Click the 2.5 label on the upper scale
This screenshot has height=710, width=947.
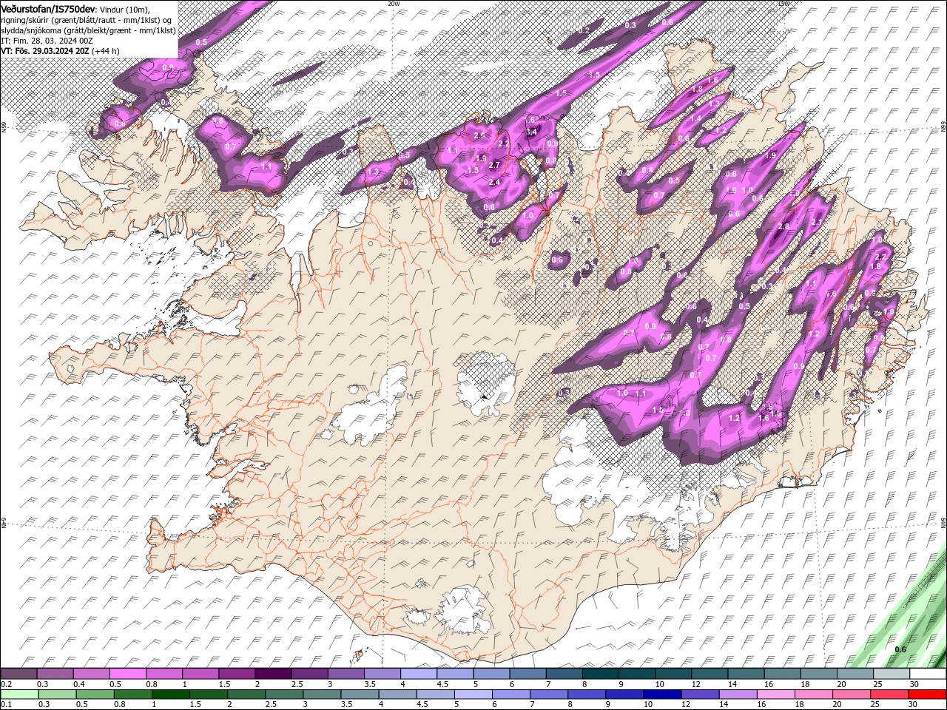point(297,684)
